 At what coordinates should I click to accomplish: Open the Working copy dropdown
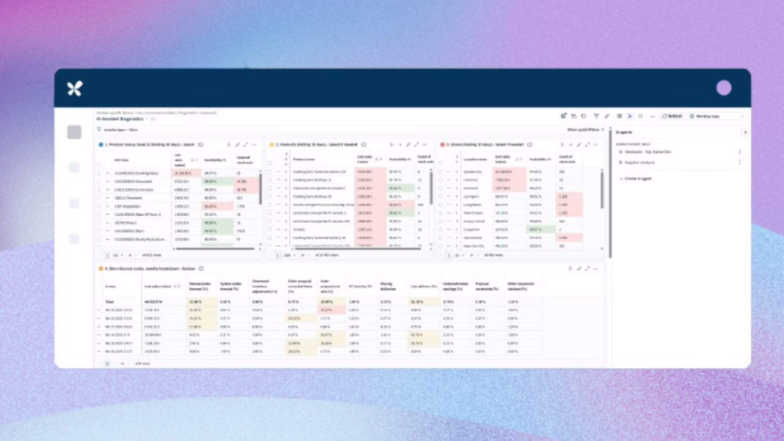point(717,116)
